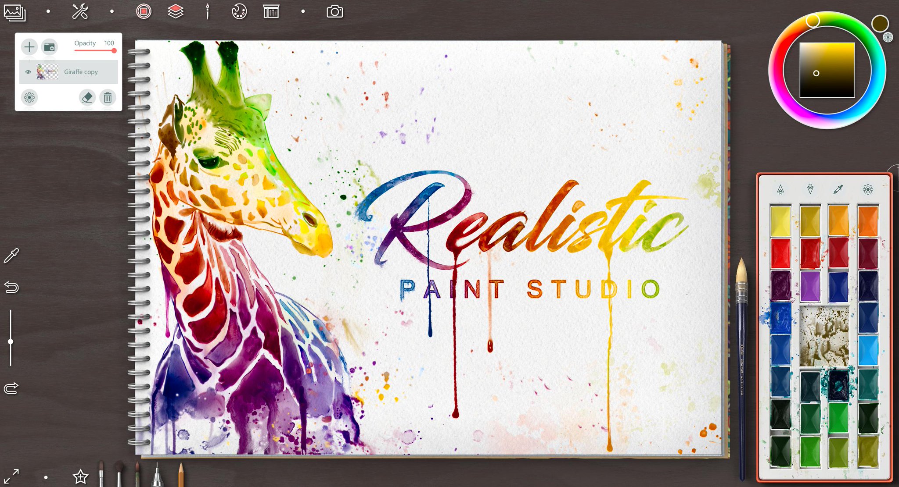
Task: Open the color palette icon
Action: [239, 11]
